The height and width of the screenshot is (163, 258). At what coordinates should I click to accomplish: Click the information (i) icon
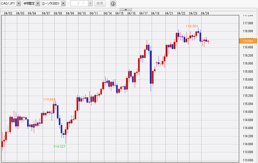(x=113, y=4)
